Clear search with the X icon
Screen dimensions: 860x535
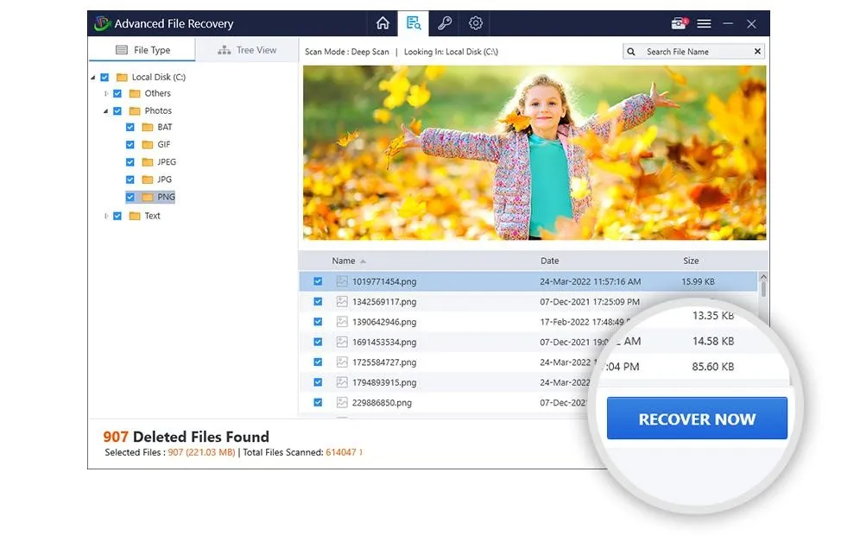pos(757,52)
